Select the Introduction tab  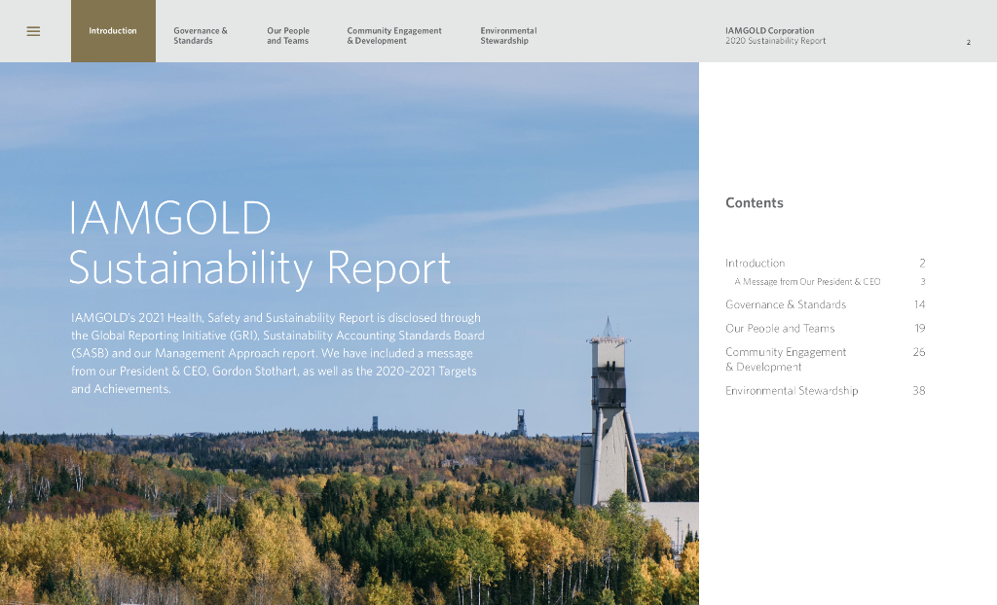[x=113, y=31]
